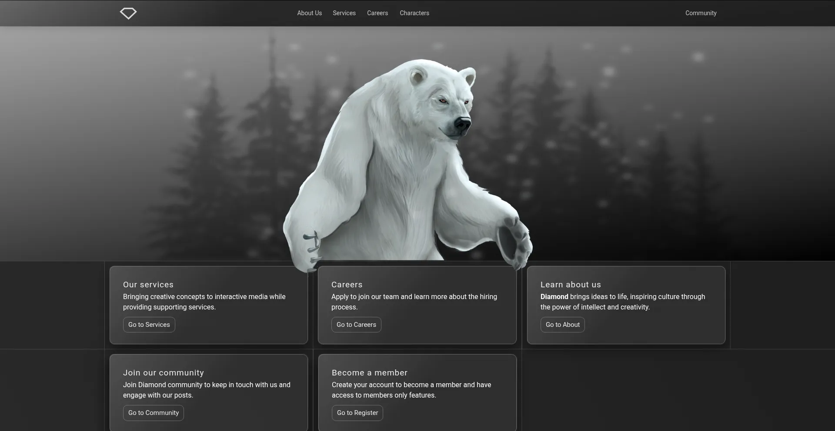
Task: Click the bold 'Diamond' word in About card
Action: pyautogui.click(x=554, y=297)
